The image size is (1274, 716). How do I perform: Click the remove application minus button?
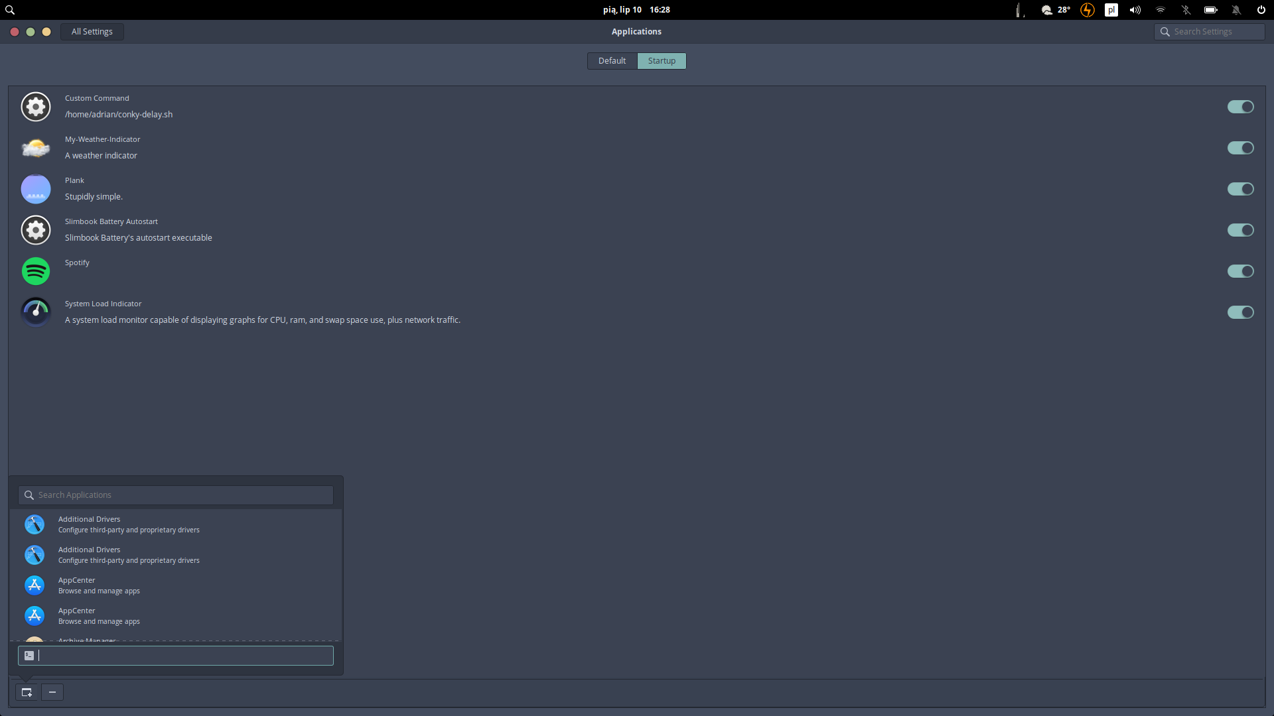(52, 691)
